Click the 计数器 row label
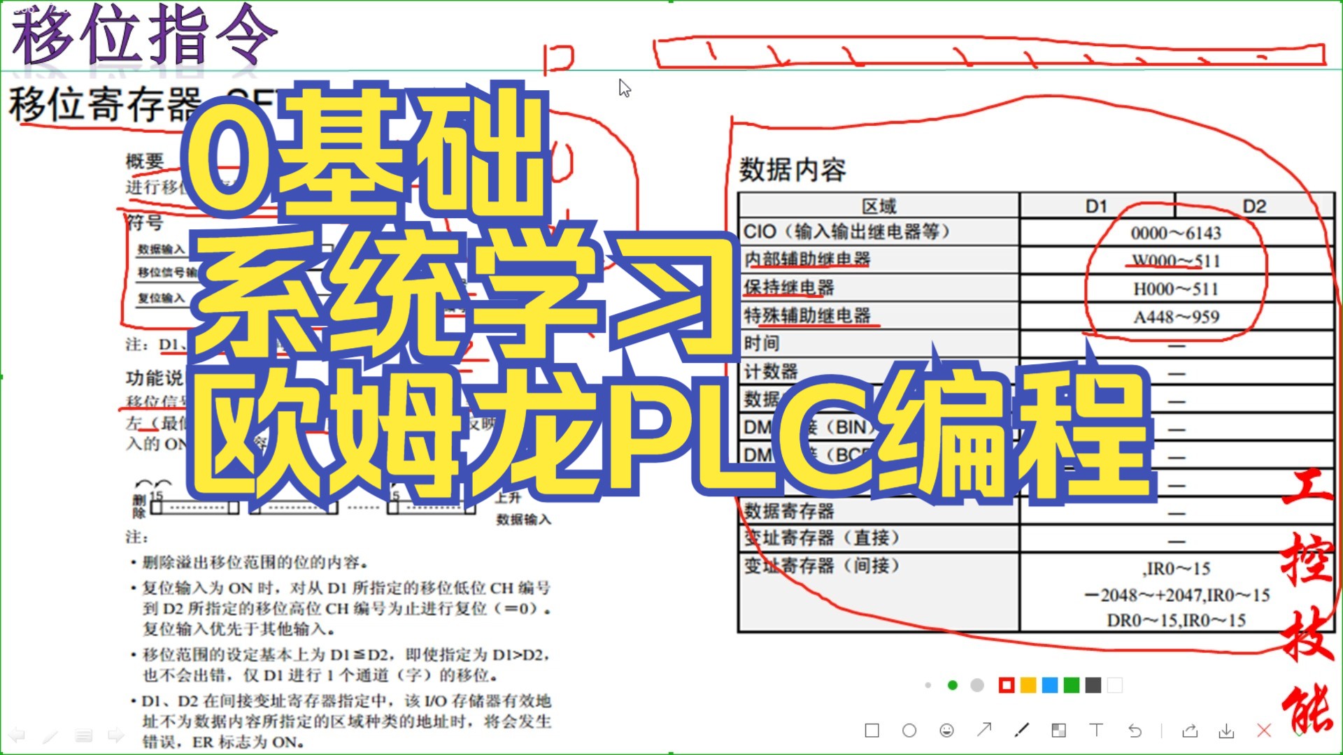 click(771, 371)
